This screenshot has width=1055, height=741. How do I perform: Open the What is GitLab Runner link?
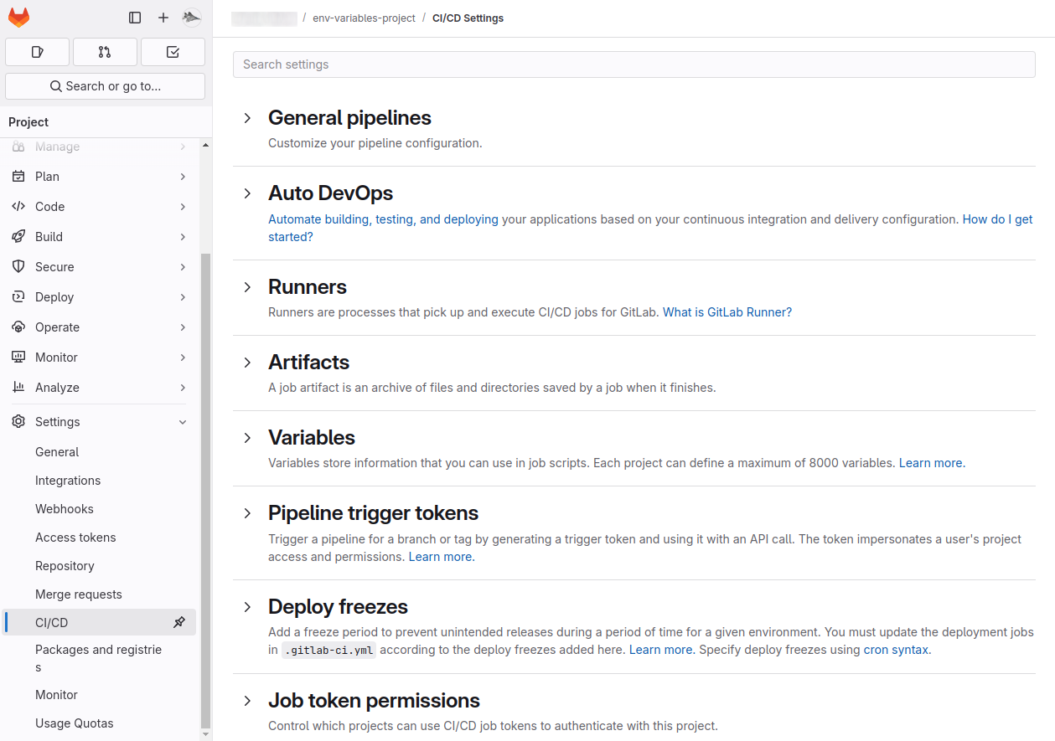[727, 312]
